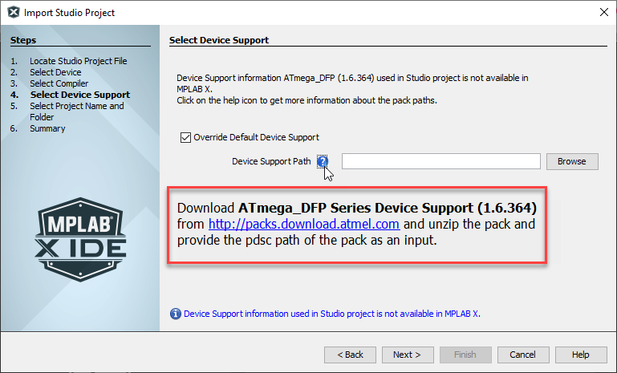
Task: Select step 5 Select Project Name and Folder
Action: coord(76,106)
